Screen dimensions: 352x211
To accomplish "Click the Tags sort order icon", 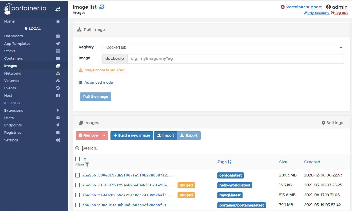I will click(x=230, y=162).
